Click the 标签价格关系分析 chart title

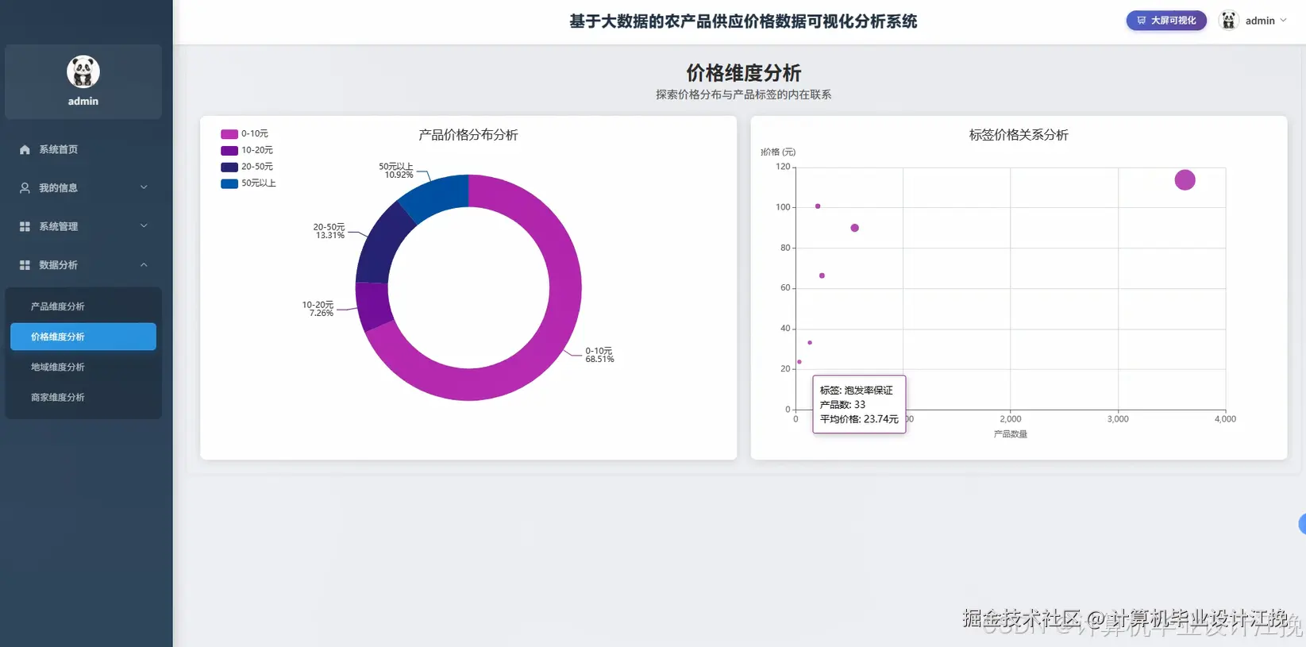click(1019, 135)
